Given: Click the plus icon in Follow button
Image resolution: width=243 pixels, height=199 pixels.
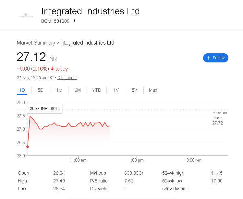Looking at the screenshot, I should tap(209, 58).
